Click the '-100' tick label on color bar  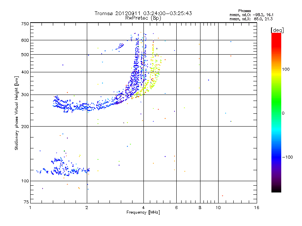coord(287,157)
